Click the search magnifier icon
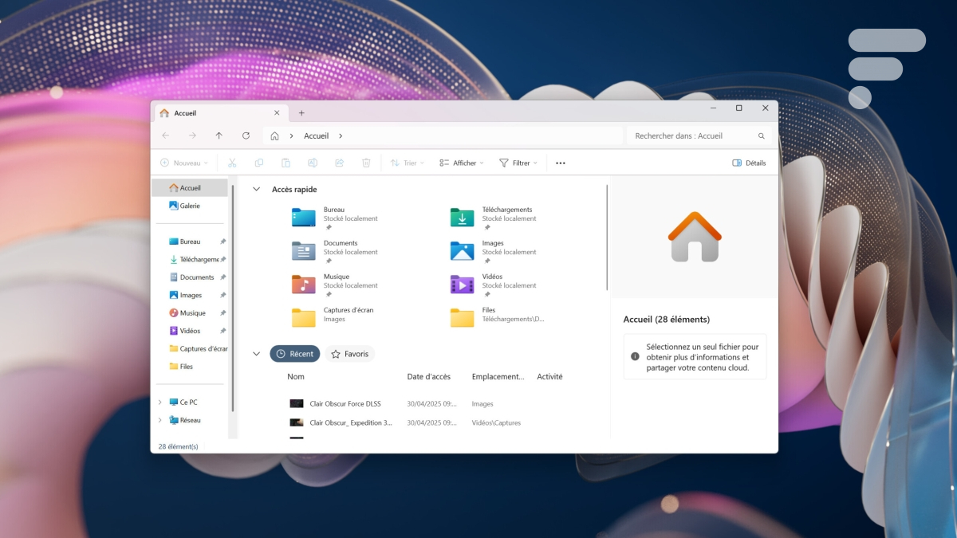Viewport: 957px width, 538px height. click(x=761, y=136)
